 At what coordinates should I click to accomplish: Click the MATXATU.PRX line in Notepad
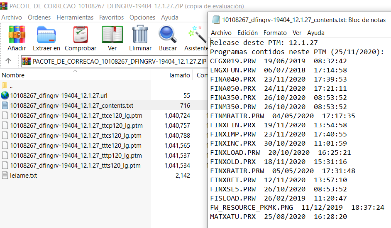click(278, 216)
